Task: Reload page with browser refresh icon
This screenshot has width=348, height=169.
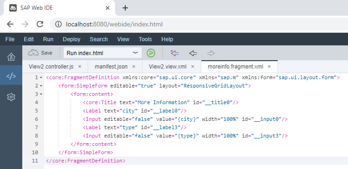Action: pyautogui.click(x=40, y=24)
